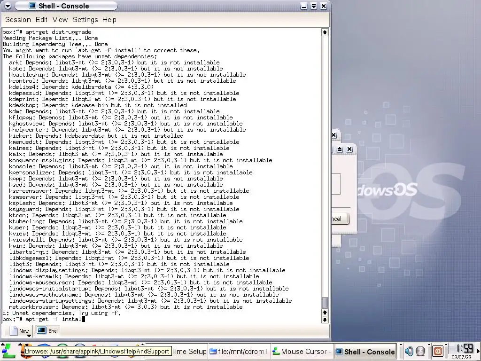The image size is (481, 361).
Task: Click the 'kicker: Depends: kdebase-data' line
Action: pyautogui.click(x=96, y=136)
